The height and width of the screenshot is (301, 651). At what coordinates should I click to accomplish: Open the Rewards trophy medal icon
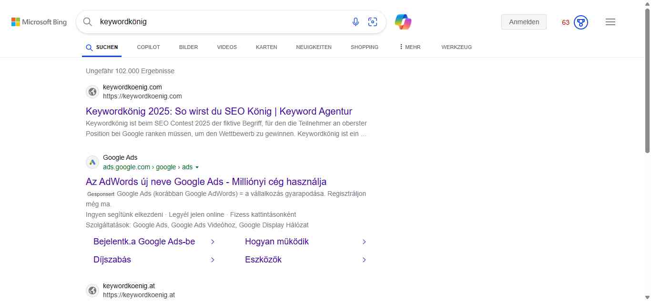(x=581, y=22)
